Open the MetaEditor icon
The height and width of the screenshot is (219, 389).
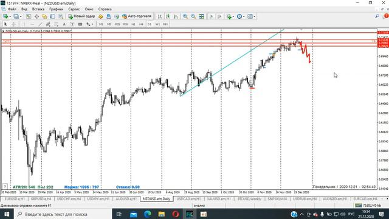[x=100, y=16]
